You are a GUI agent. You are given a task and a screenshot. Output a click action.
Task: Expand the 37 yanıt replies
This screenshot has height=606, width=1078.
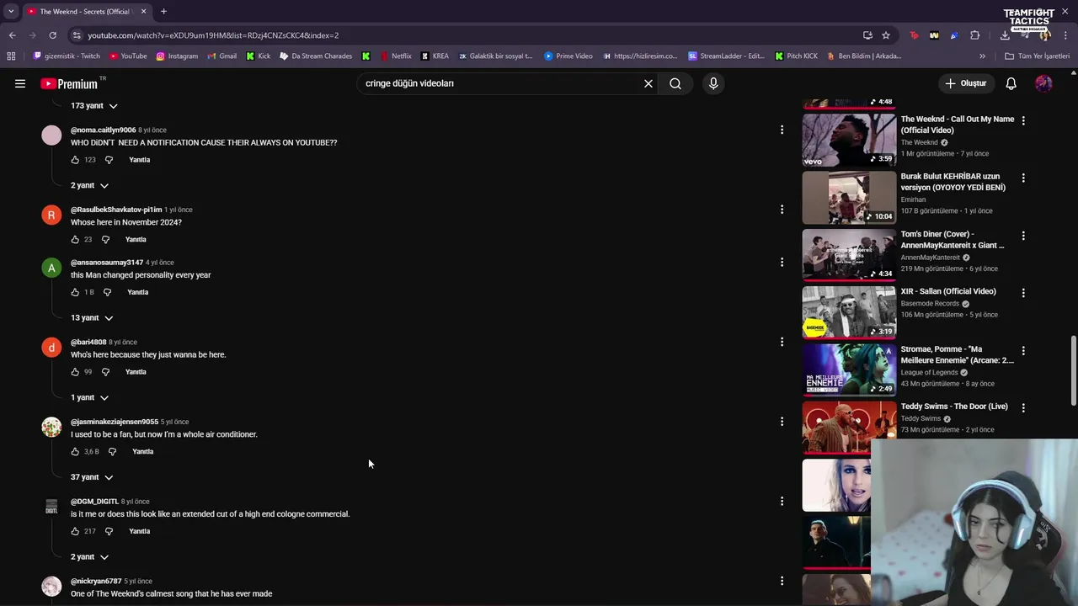pyautogui.click(x=92, y=477)
